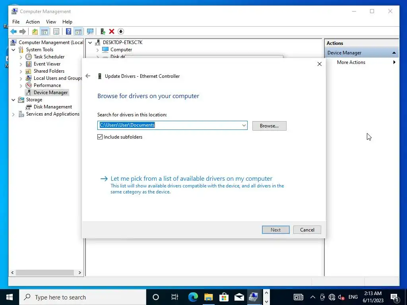
Task: Open the Help menu
Action: tap(67, 22)
